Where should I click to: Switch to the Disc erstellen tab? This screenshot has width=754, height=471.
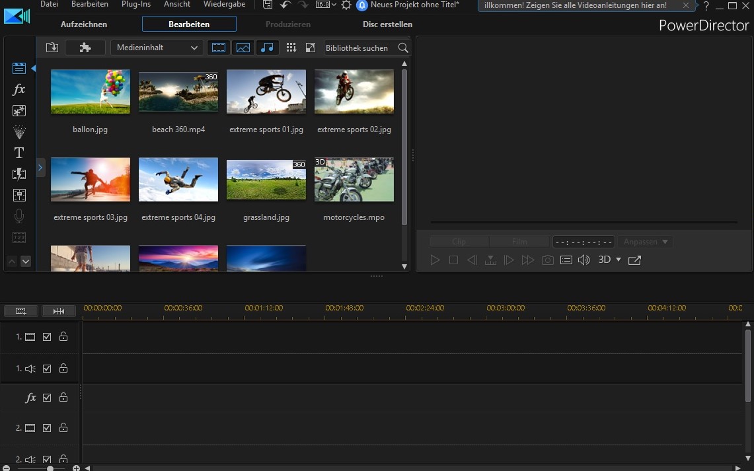(388, 24)
